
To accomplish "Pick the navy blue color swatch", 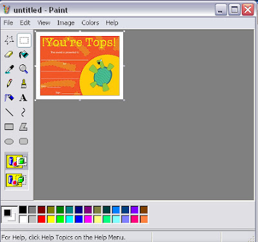I will click(79, 210).
